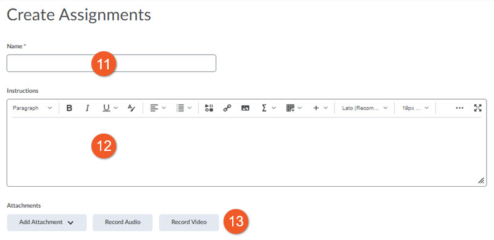The height and width of the screenshot is (240, 494).
Task: Click the plus Other Insert Options icon
Action: (x=316, y=108)
